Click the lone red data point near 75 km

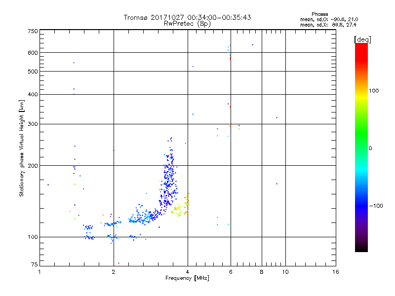point(118,263)
